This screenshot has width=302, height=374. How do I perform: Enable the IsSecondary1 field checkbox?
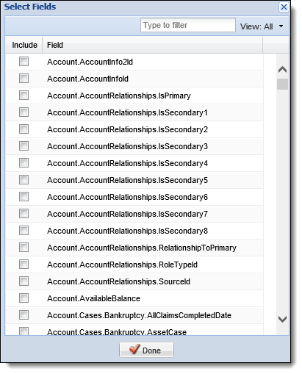click(x=24, y=112)
